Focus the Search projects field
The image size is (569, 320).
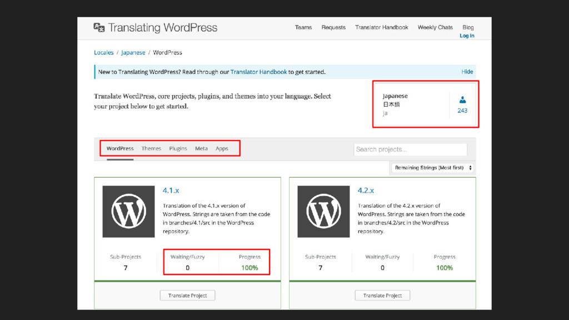point(411,149)
